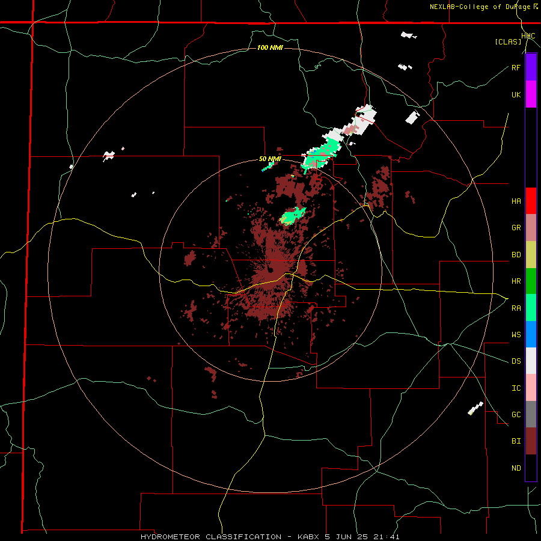541x541 pixels.
Task: Click the 100 NMI range ring label
Action: pyautogui.click(x=270, y=47)
